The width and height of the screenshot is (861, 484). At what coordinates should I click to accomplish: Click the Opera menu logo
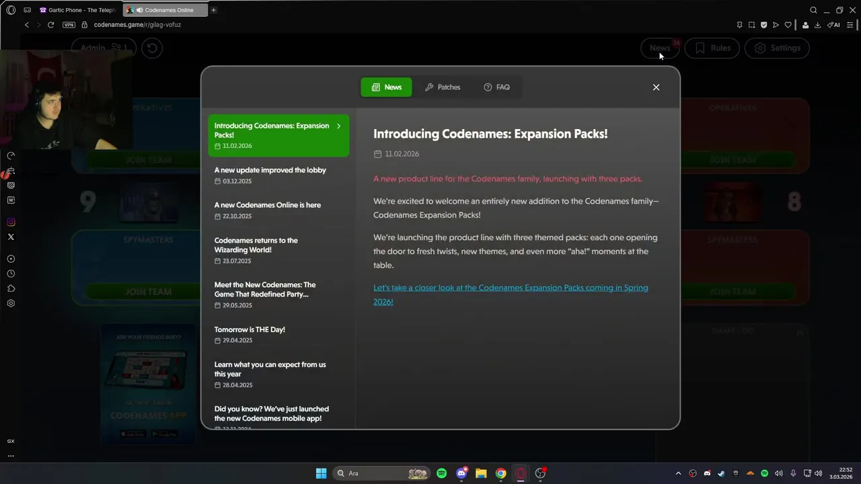click(11, 10)
